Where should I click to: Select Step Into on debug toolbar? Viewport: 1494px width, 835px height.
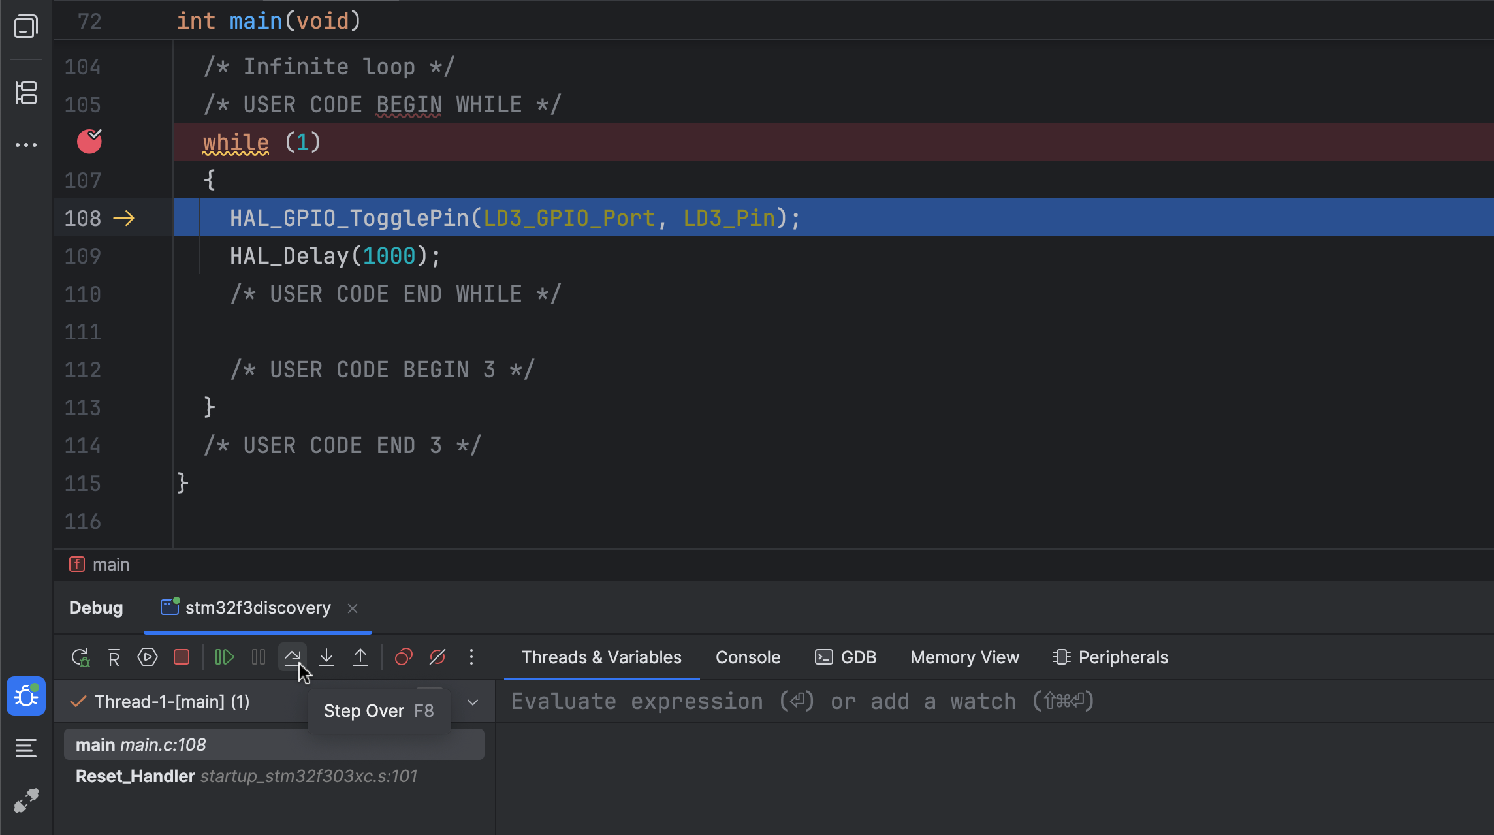(x=326, y=657)
